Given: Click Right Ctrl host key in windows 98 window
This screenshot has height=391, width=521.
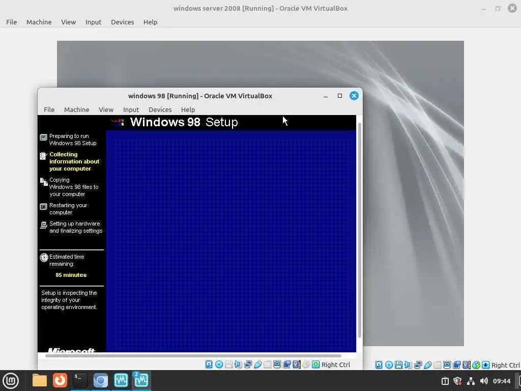Looking at the screenshot, I should tap(336, 365).
